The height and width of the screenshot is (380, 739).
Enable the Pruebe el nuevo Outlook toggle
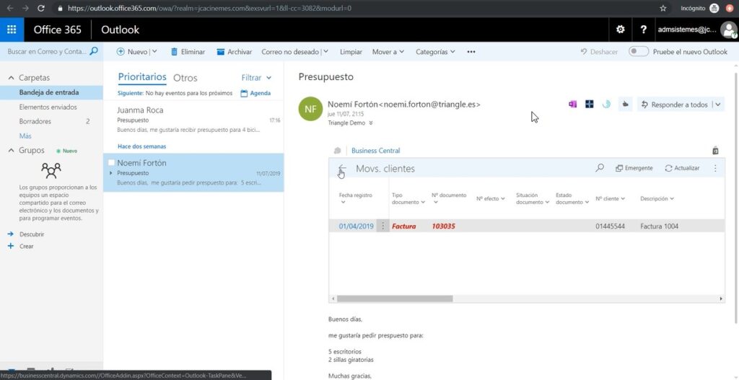(639, 52)
